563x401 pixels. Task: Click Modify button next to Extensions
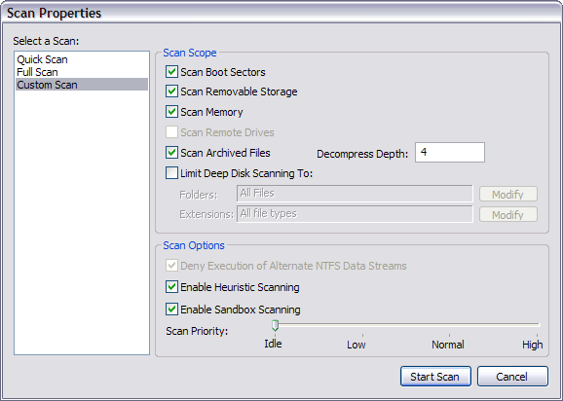(508, 215)
